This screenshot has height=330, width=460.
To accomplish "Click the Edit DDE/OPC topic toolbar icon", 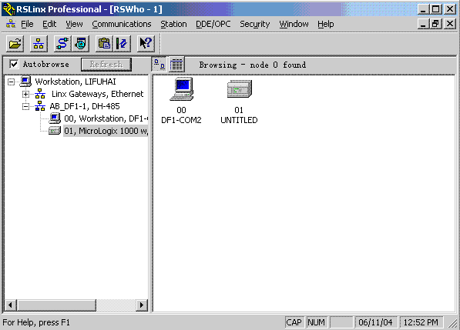I will [x=122, y=44].
